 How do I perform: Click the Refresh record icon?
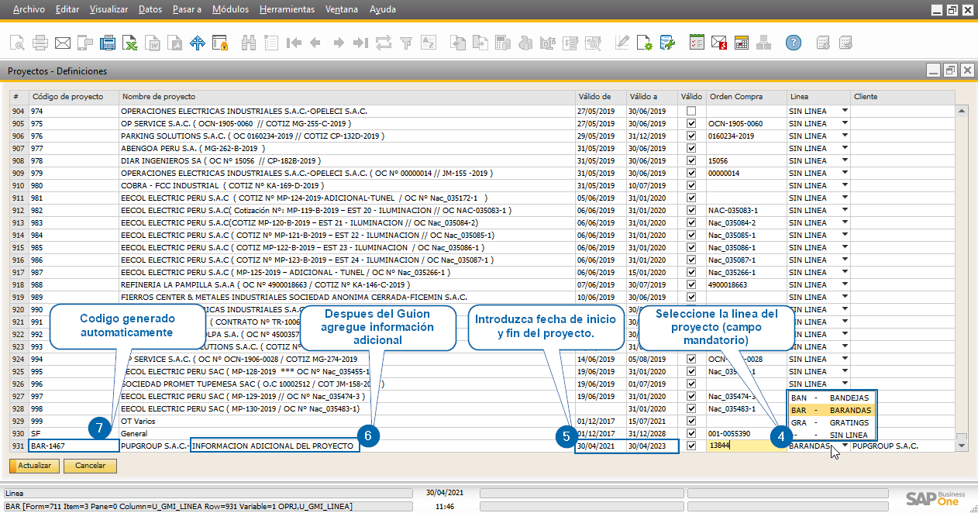383,43
